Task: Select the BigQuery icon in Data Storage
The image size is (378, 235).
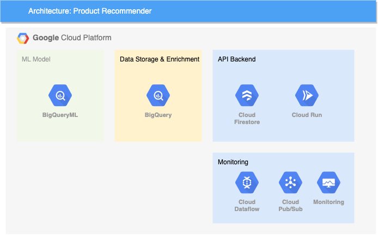Action: coord(158,95)
